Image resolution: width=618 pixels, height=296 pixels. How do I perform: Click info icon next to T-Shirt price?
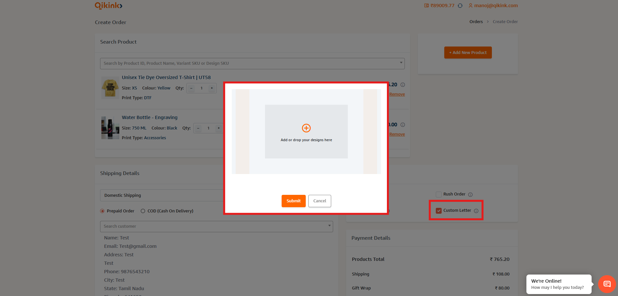click(x=403, y=85)
